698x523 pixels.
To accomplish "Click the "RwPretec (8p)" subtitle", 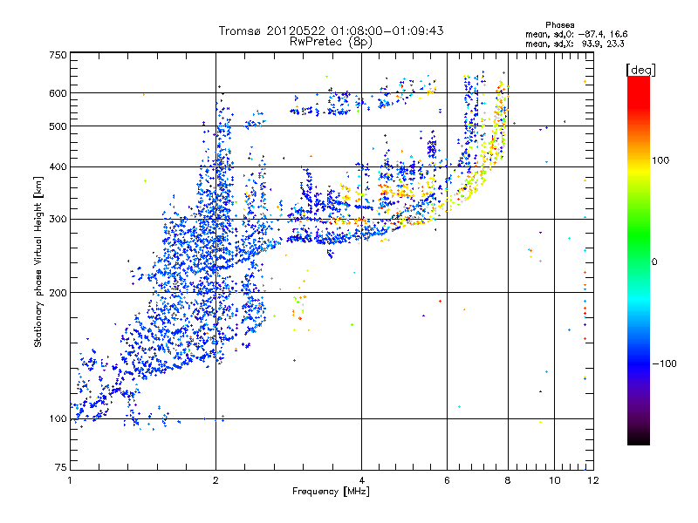I will point(331,42).
